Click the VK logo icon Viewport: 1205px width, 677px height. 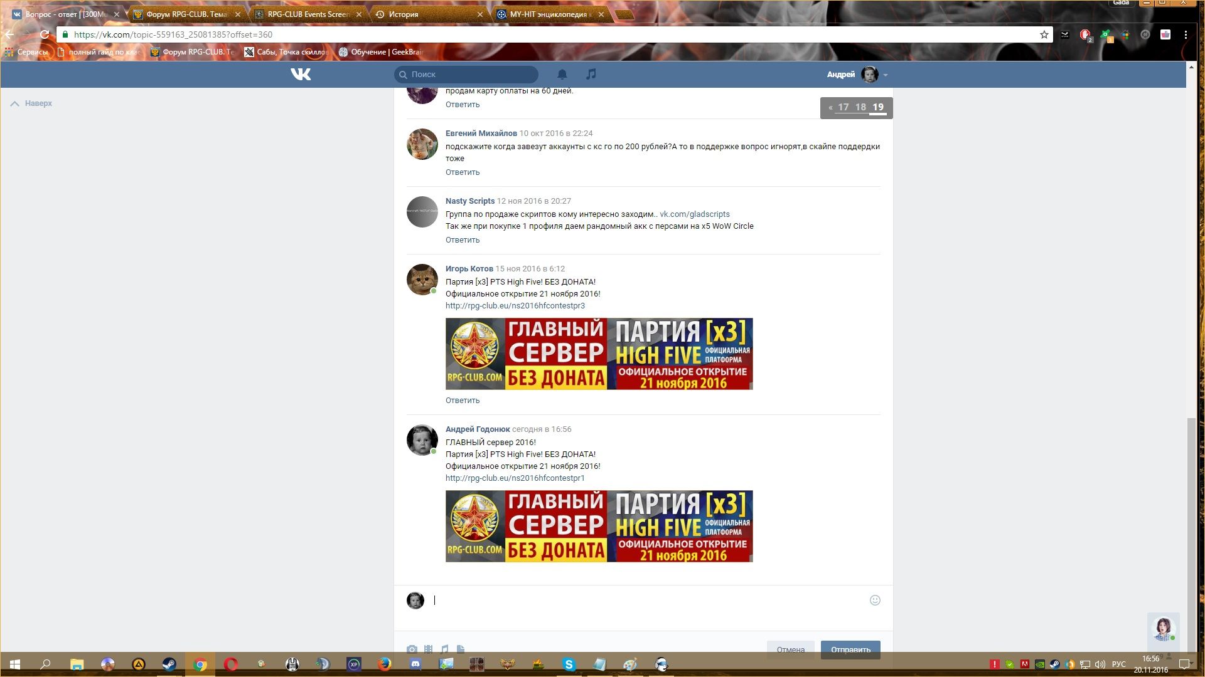click(301, 75)
